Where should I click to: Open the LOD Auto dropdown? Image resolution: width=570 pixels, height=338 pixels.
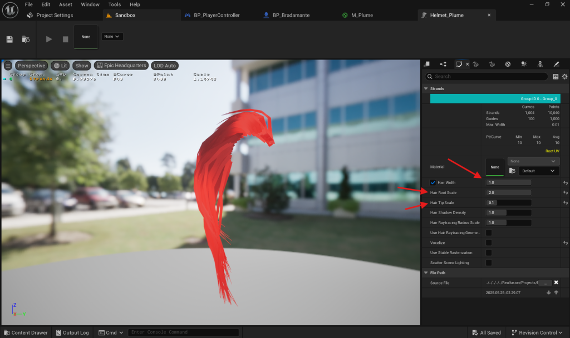point(165,66)
